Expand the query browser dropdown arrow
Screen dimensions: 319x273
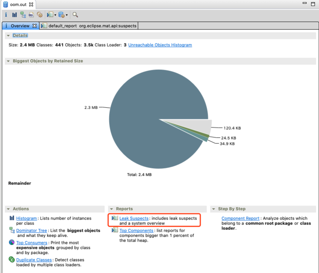[67, 15]
